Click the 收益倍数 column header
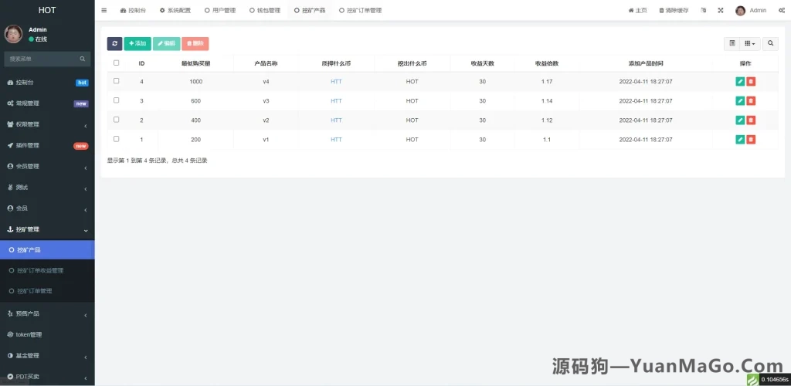Screen dimensions: 791x386 (x=547, y=63)
